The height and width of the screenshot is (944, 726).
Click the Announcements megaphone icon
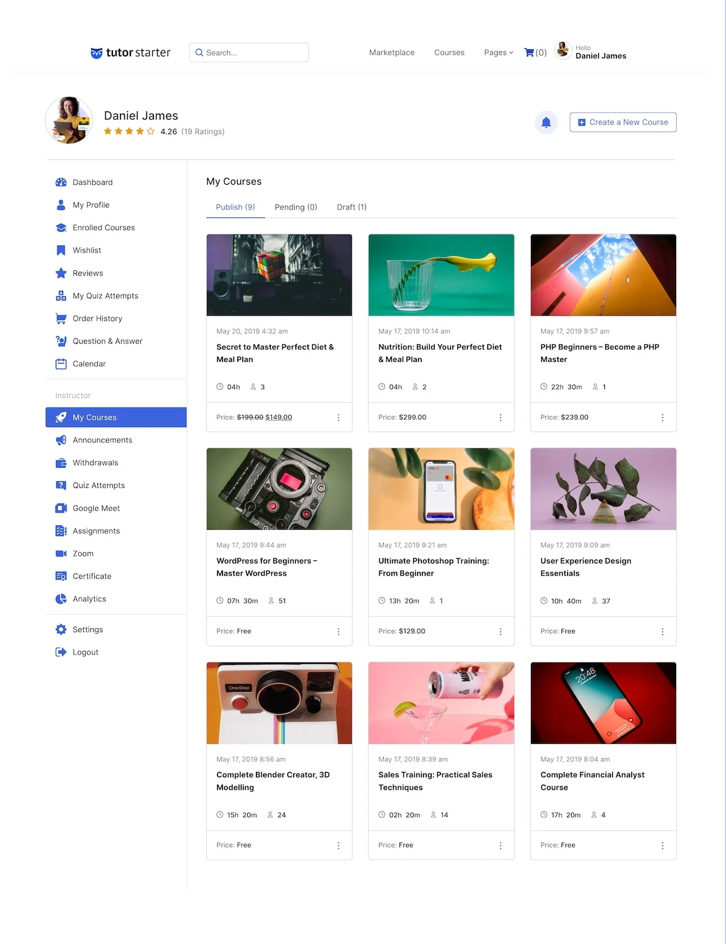click(61, 440)
